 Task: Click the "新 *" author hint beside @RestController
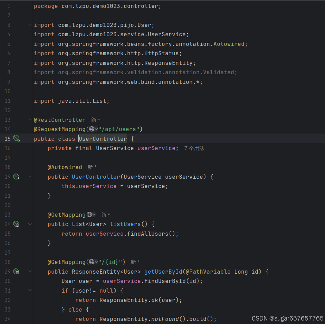pos(96,120)
